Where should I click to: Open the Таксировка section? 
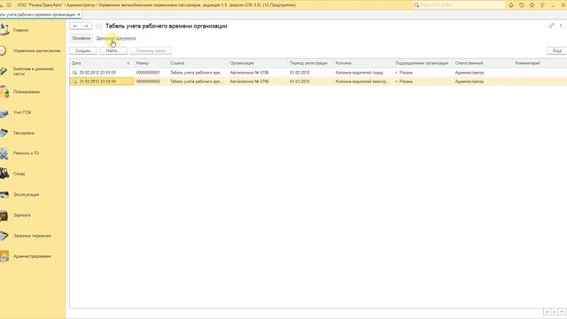[24, 133]
